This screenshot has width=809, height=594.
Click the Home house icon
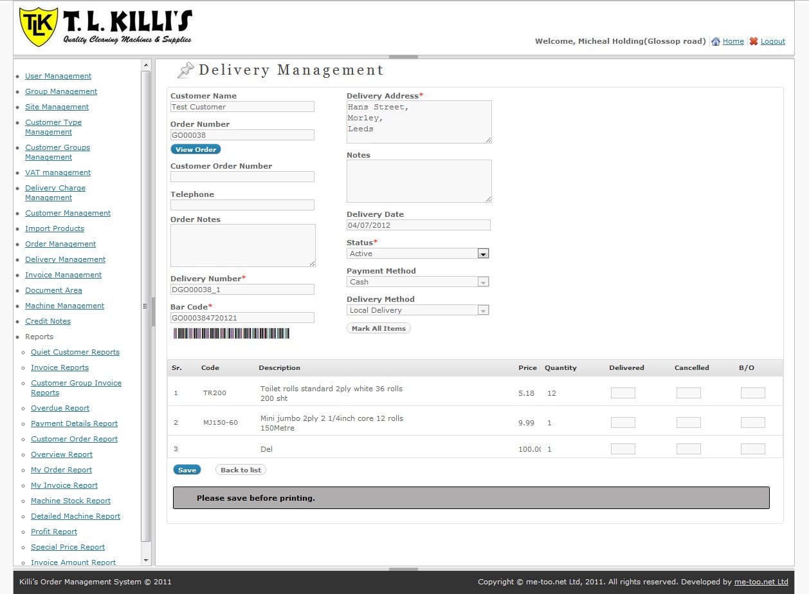point(716,41)
